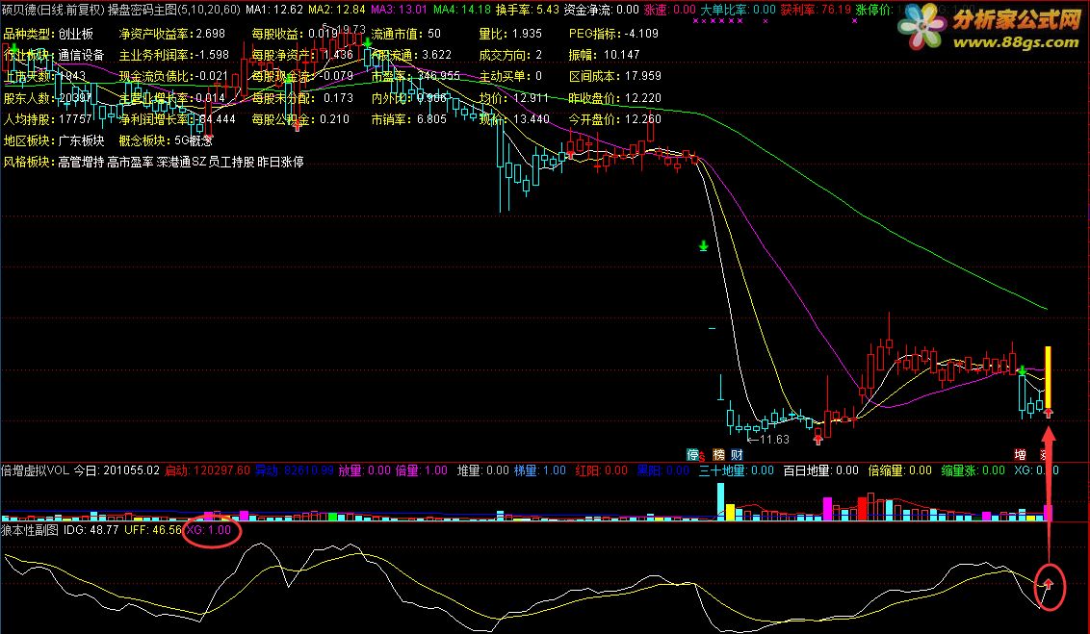Viewport: 1090px width, 634px height.
Task: Click the red up-arrow signal beside 11.63 low
Action: [818, 439]
